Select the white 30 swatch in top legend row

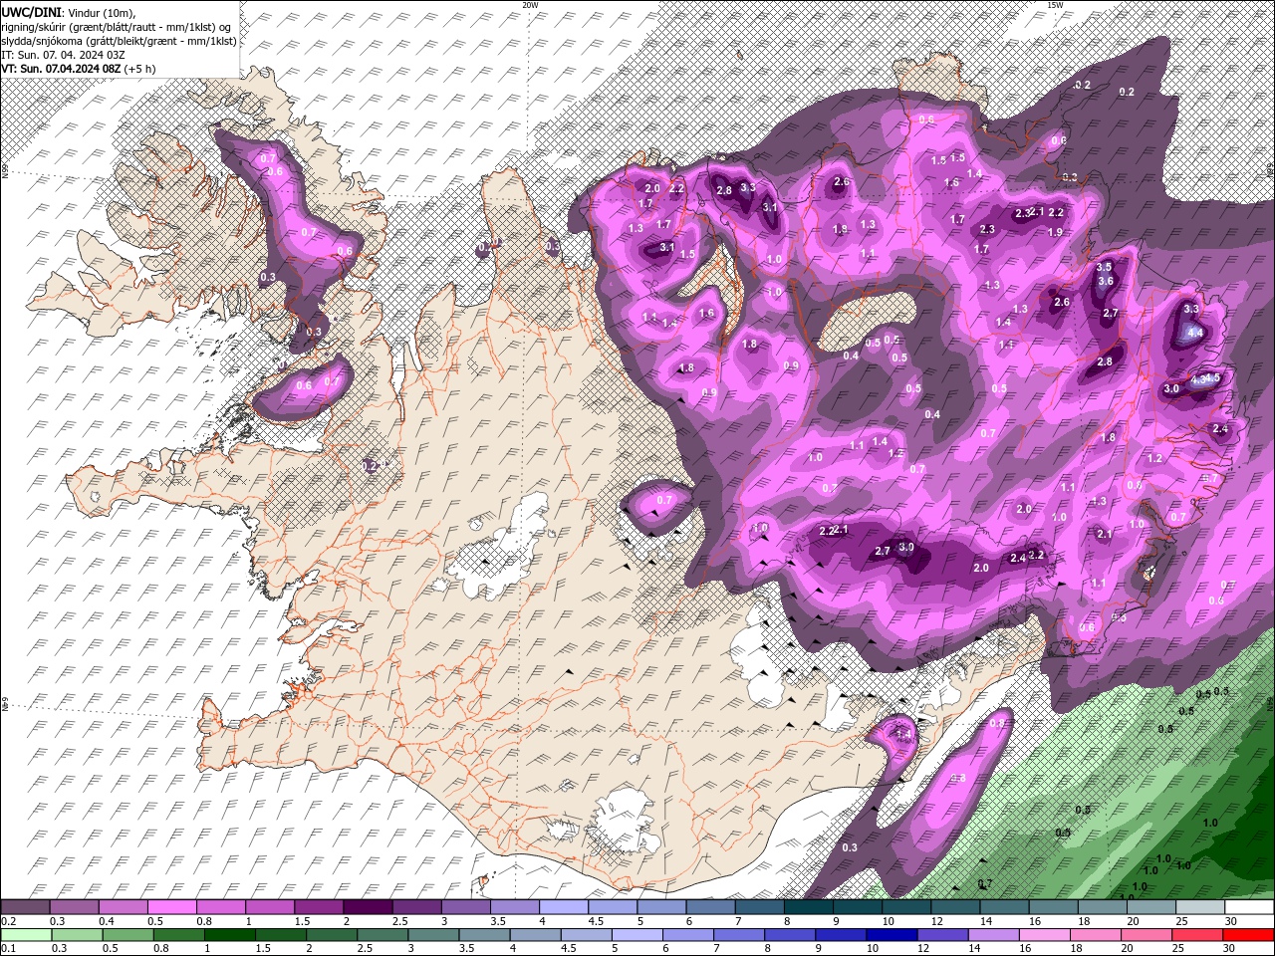click(x=1249, y=907)
